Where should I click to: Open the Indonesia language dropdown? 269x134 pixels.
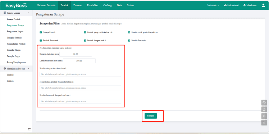tap(213, 5)
